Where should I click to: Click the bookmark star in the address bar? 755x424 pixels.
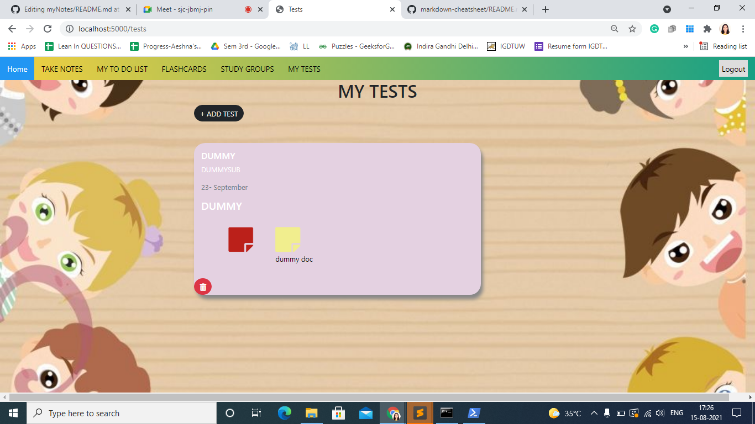tap(632, 28)
